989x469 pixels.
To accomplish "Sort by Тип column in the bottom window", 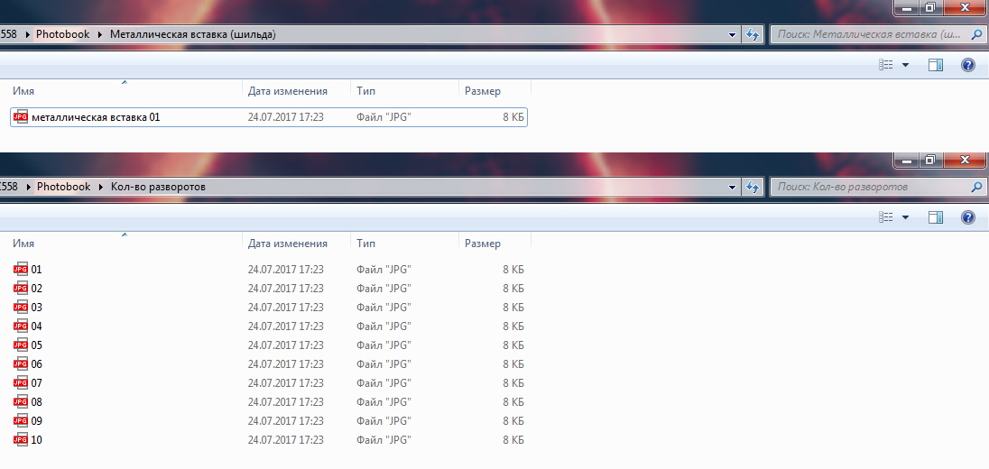I will [x=366, y=244].
